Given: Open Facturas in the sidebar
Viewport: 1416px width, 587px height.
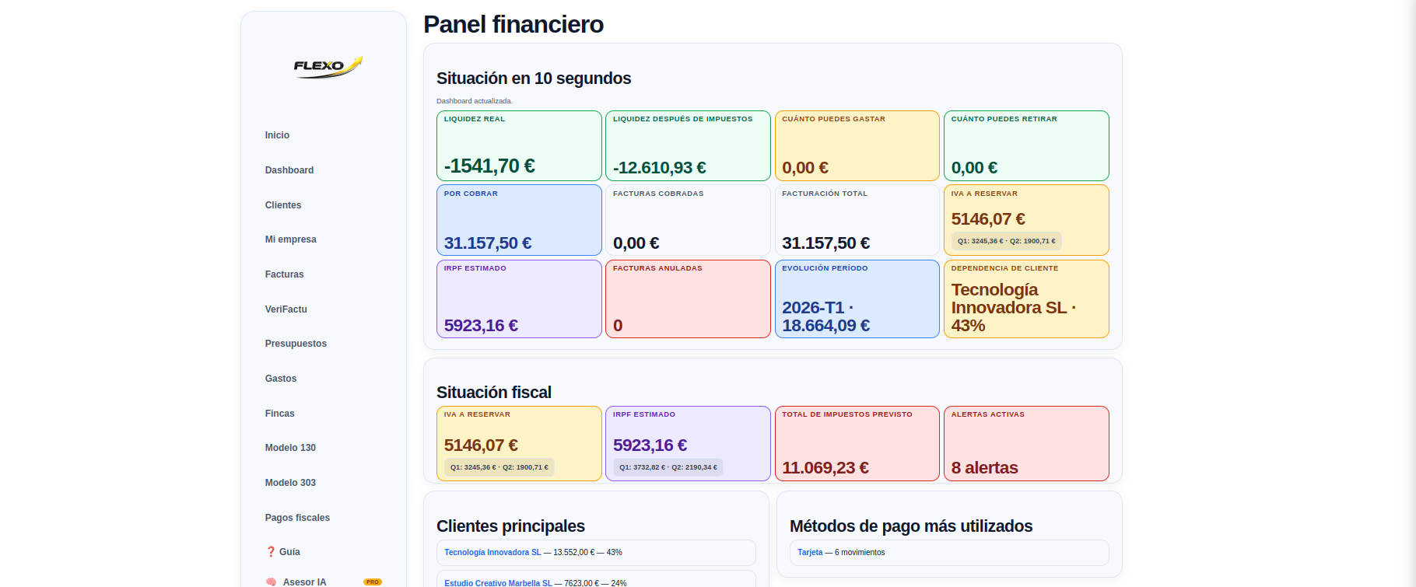Looking at the screenshot, I should (x=285, y=274).
